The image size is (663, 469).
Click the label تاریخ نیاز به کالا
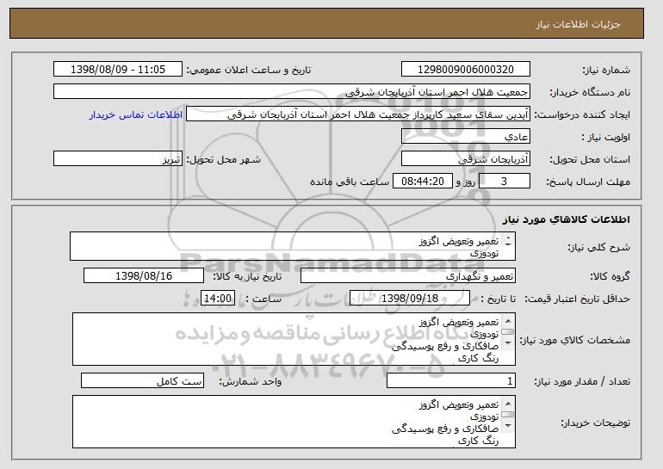click(x=247, y=277)
